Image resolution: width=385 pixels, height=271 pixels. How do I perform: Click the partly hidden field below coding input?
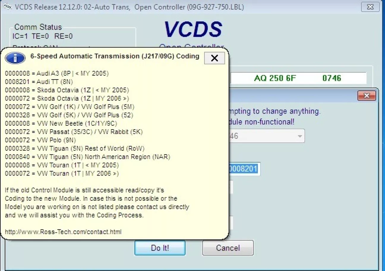[231, 187]
